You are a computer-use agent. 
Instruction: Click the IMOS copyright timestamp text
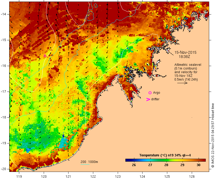pyautogui.click(x=213, y=136)
